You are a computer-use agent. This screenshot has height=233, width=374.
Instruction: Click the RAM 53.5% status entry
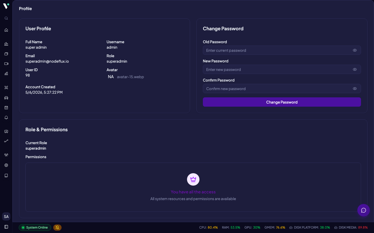231,228
